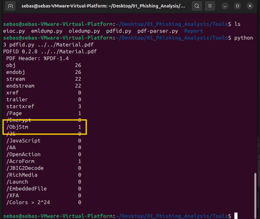Select the pdf-parser.py filename

[x=158, y=31]
